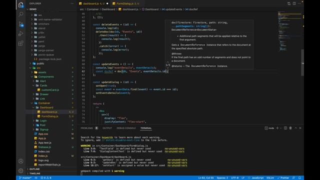Split the editor to the right
Image resolution: width=320 pixels, height=180 pixels.
(x=294, y=3)
